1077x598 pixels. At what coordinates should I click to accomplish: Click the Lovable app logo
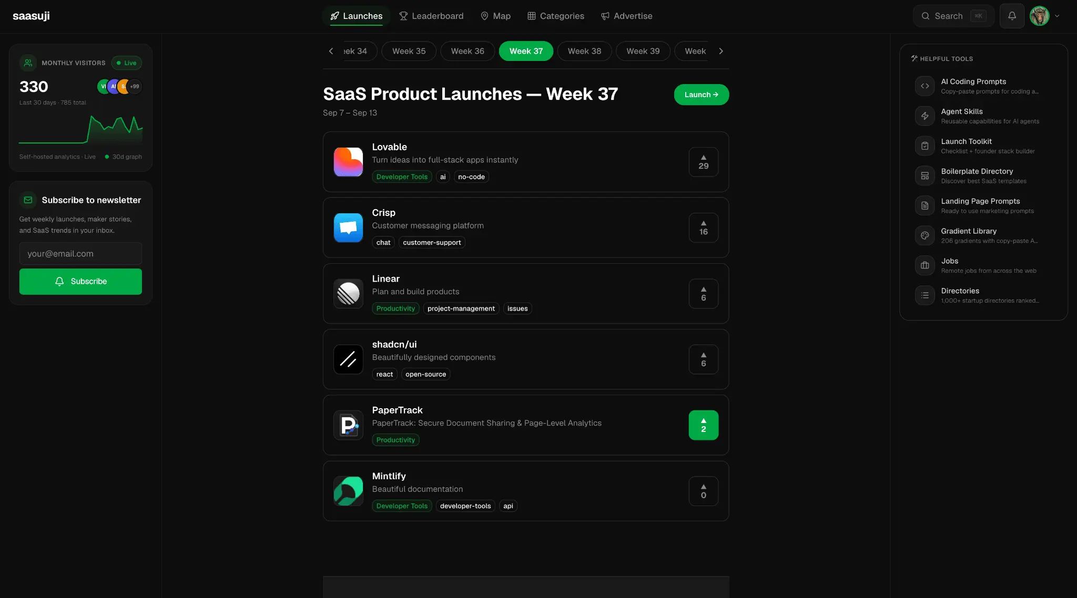pos(348,162)
